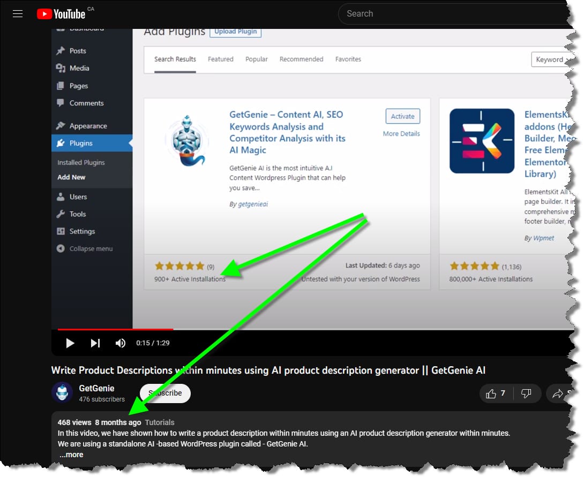Dislike the video with thumbs down

coord(526,393)
